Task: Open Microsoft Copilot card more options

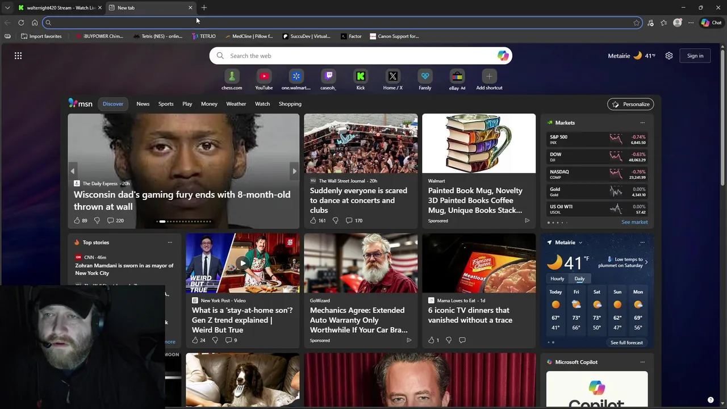Action: point(642,362)
